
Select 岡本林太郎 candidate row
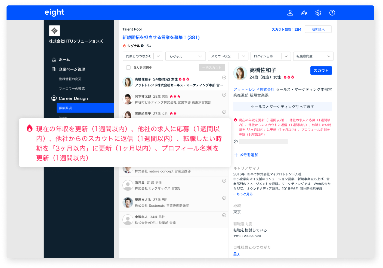point(174,99)
